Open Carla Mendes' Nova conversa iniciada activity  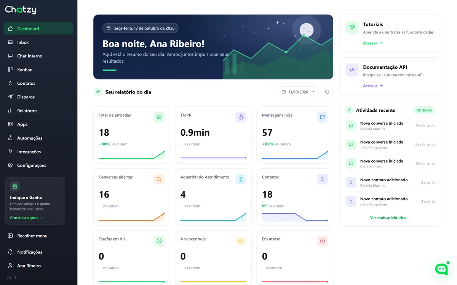390,164
